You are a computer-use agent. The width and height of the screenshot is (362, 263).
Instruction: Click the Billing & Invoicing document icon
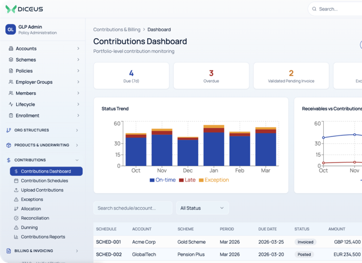click(8, 251)
